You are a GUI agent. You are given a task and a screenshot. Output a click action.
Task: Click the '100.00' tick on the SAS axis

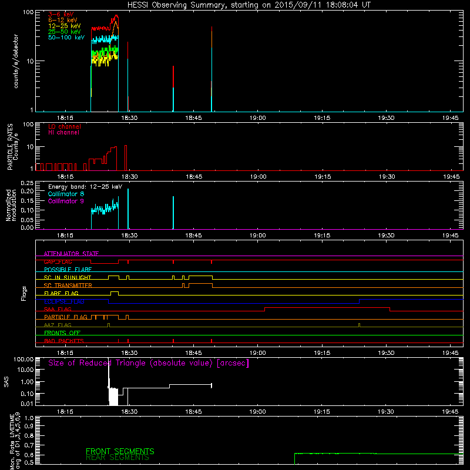pyautogui.click(x=23, y=359)
